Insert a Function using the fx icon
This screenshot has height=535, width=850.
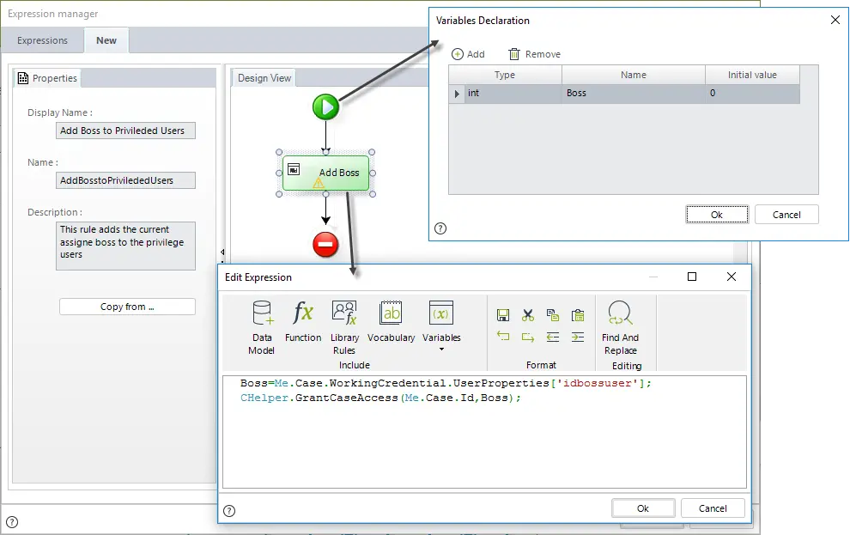(x=303, y=321)
